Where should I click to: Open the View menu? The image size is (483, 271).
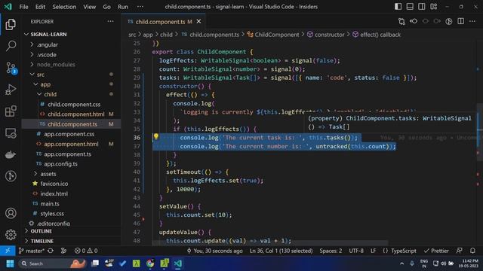pos(89,7)
